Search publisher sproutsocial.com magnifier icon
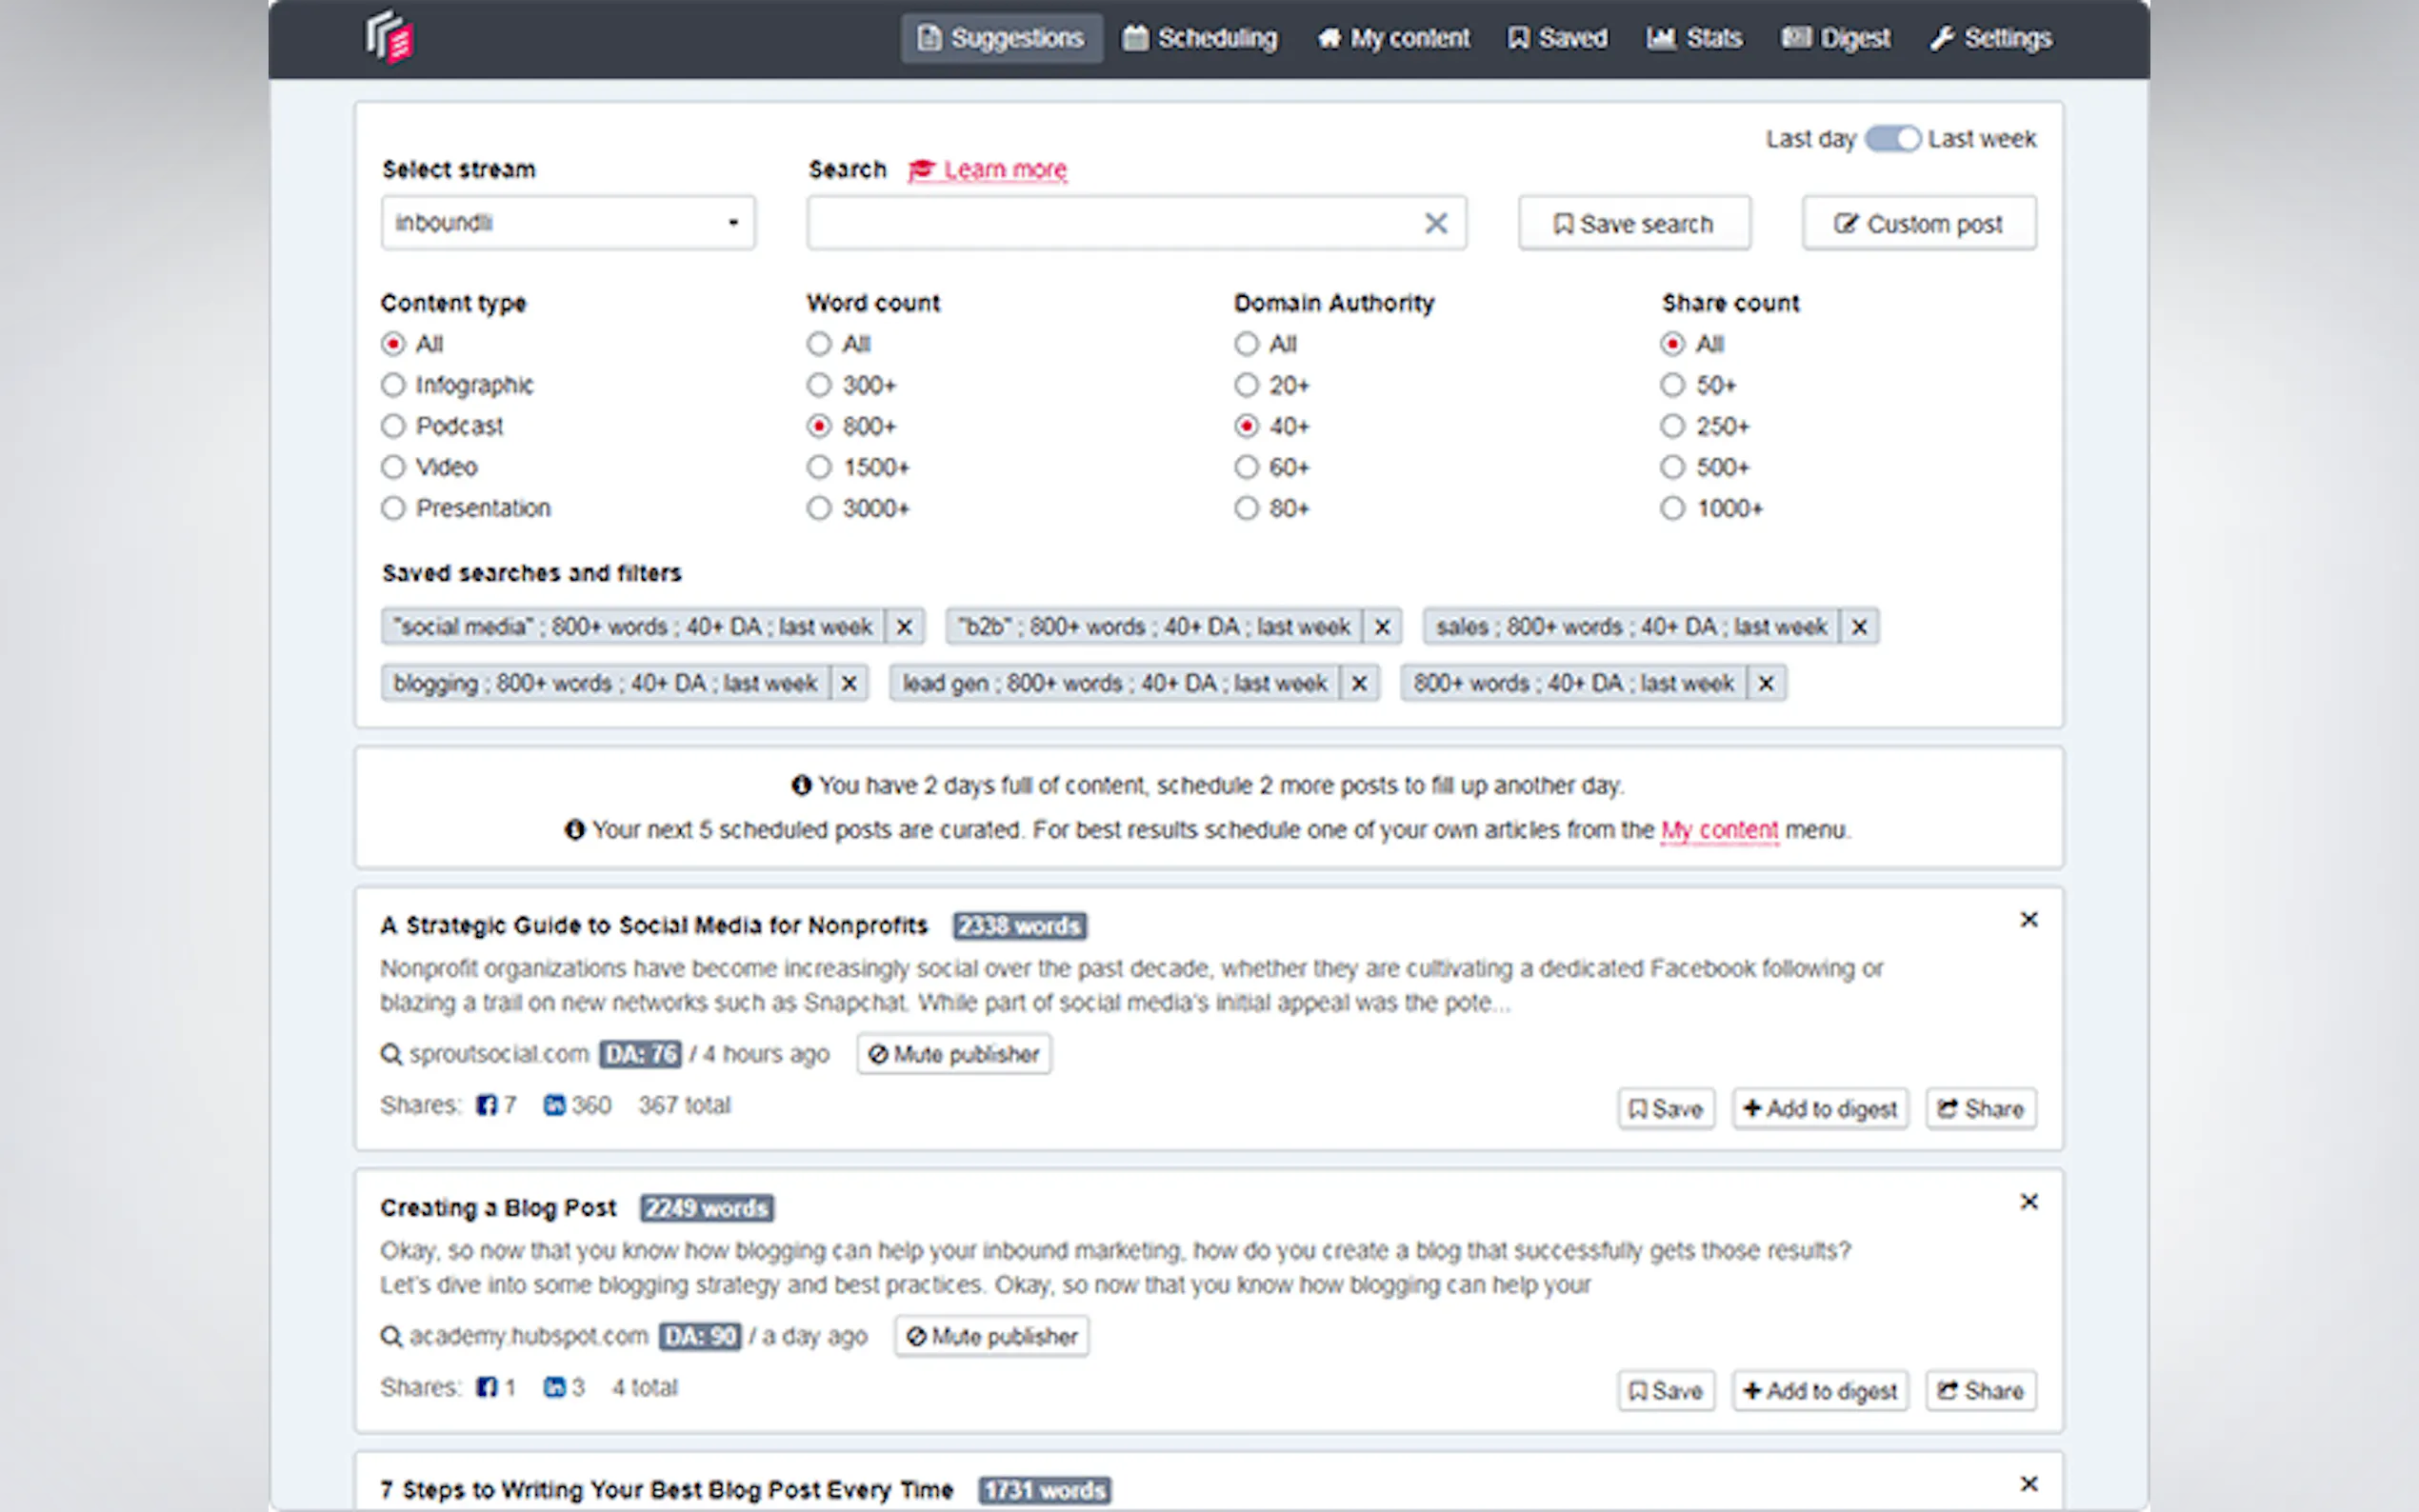The width and height of the screenshot is (2419, 1512). point(391,1054)
